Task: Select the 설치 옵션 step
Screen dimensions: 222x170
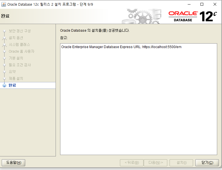Action: tap(16, 38)
